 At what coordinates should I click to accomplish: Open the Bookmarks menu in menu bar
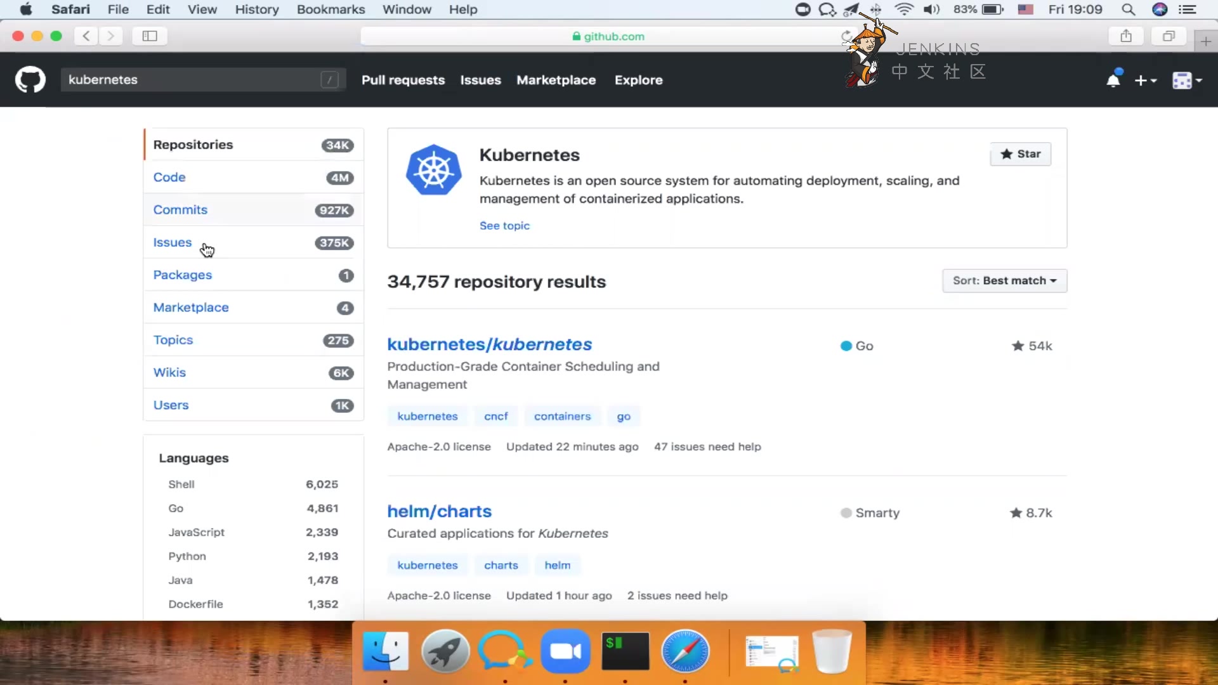(331, 10)
